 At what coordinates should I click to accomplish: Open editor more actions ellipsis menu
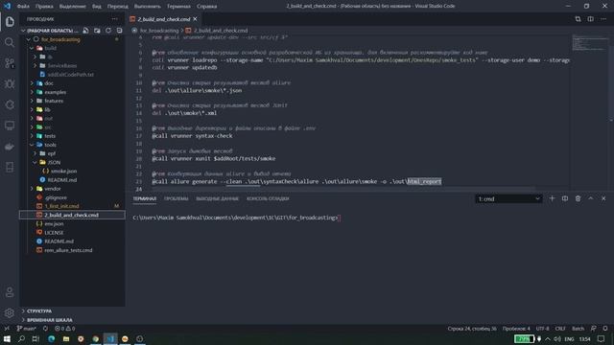click(603, 19)
